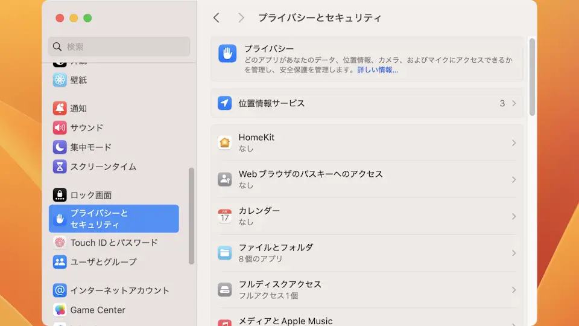Open the 詳しい情報... link
This screenshot has width=579, height=326.
pos(378,70)
